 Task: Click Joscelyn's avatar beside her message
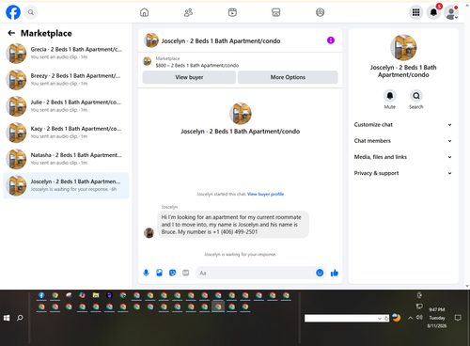point(149,233)
